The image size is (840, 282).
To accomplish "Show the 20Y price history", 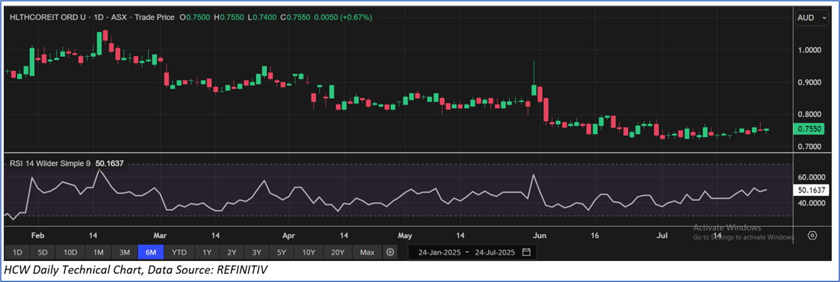I will click(337, 252).
